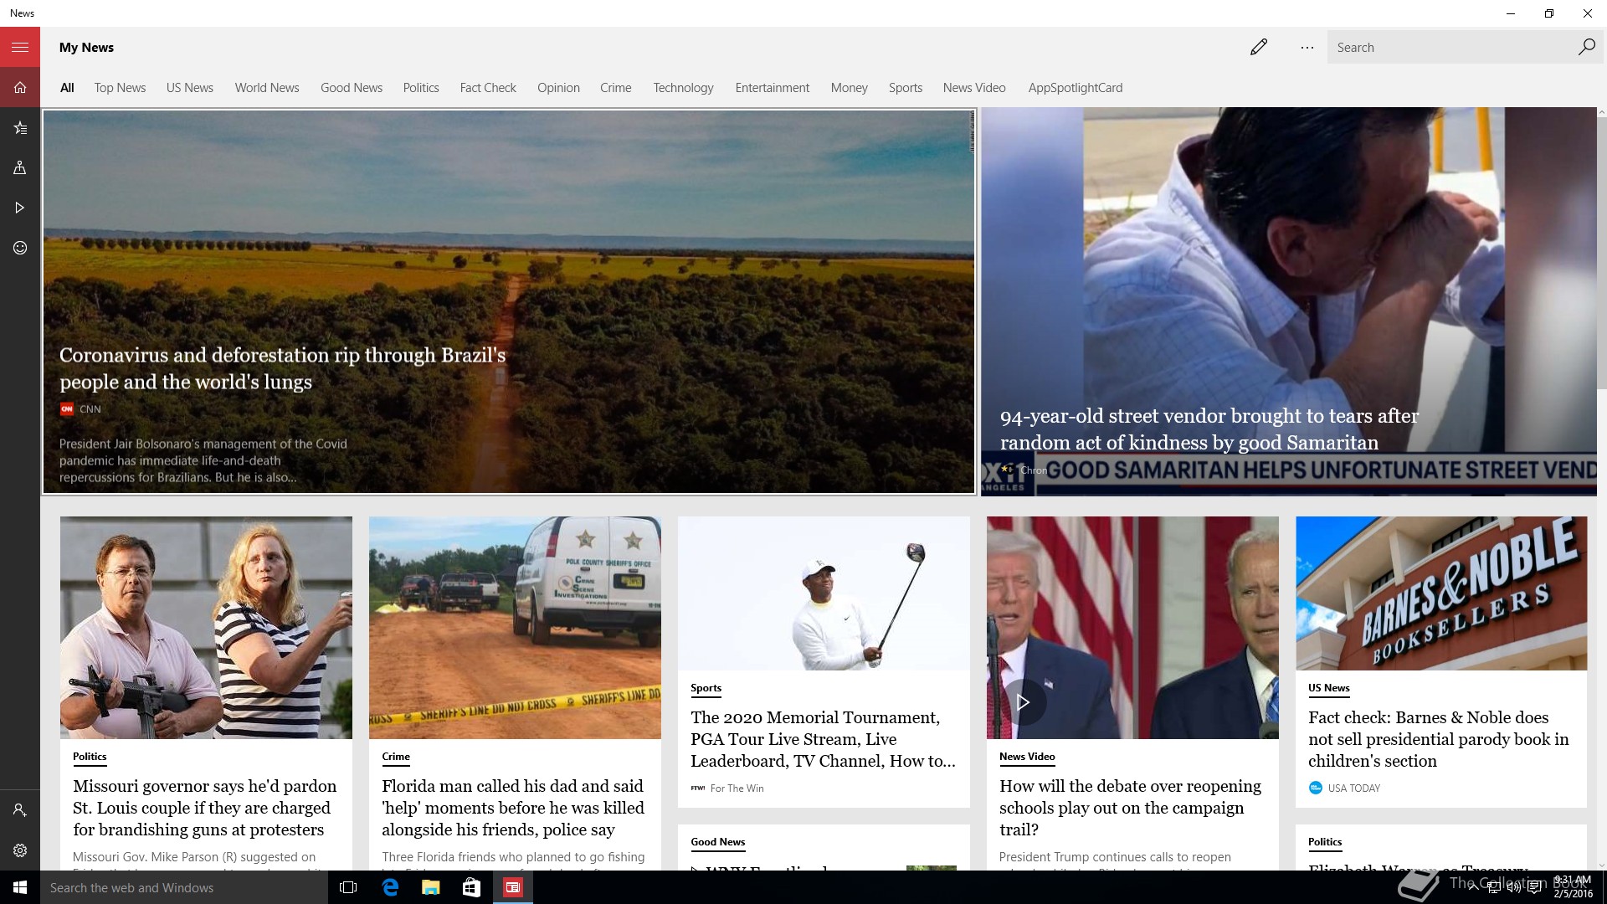This screenshot has width=1607, height=904.
Task: Open File Explorer from taskbar
Action: 430,887
